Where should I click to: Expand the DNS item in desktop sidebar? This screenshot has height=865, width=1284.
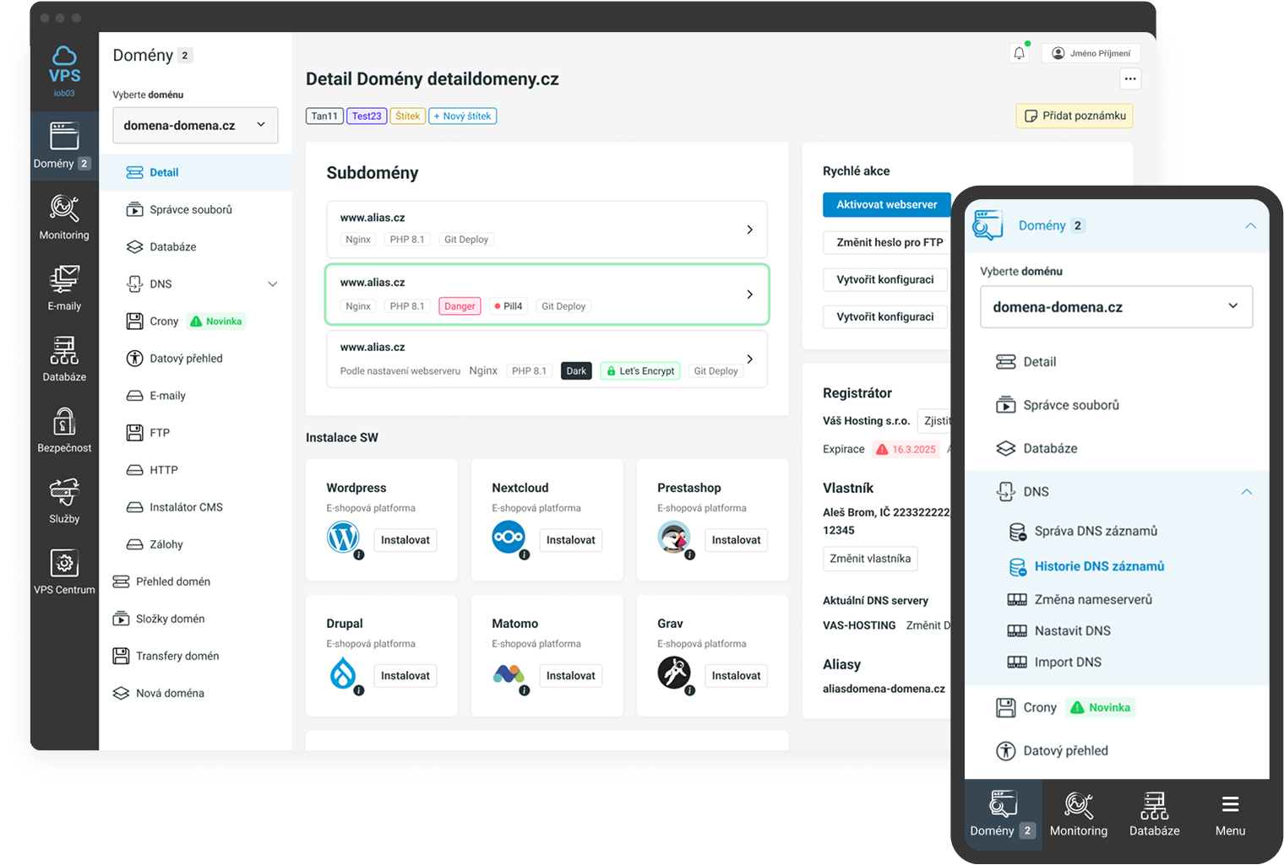(x=272, y=284)
